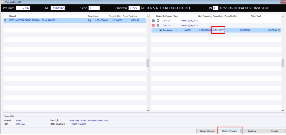This screenshot has width=286, height=135.
Task: Select the text 000373 - CETOPROFENO 20MG/ML - 50 ML SANOFI
Action: (32, 20)
